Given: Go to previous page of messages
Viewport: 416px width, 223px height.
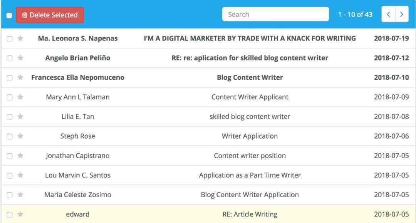Looking at the screenshot, I should pyautogui.click(x=388, y=14).
